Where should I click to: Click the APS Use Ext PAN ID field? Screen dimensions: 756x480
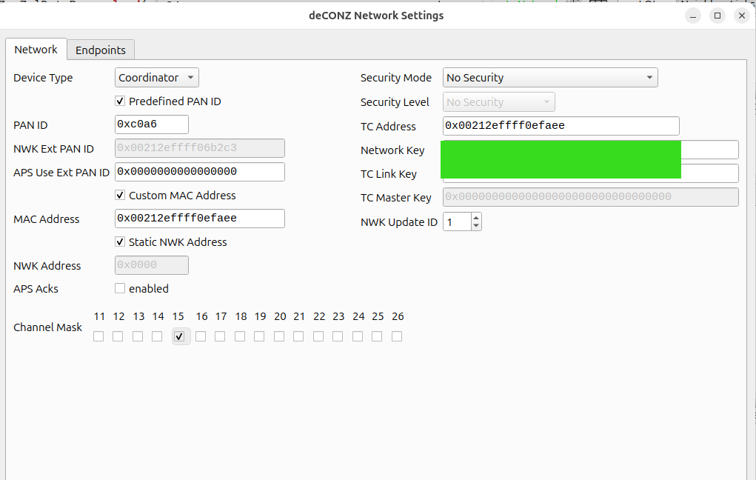200,172
